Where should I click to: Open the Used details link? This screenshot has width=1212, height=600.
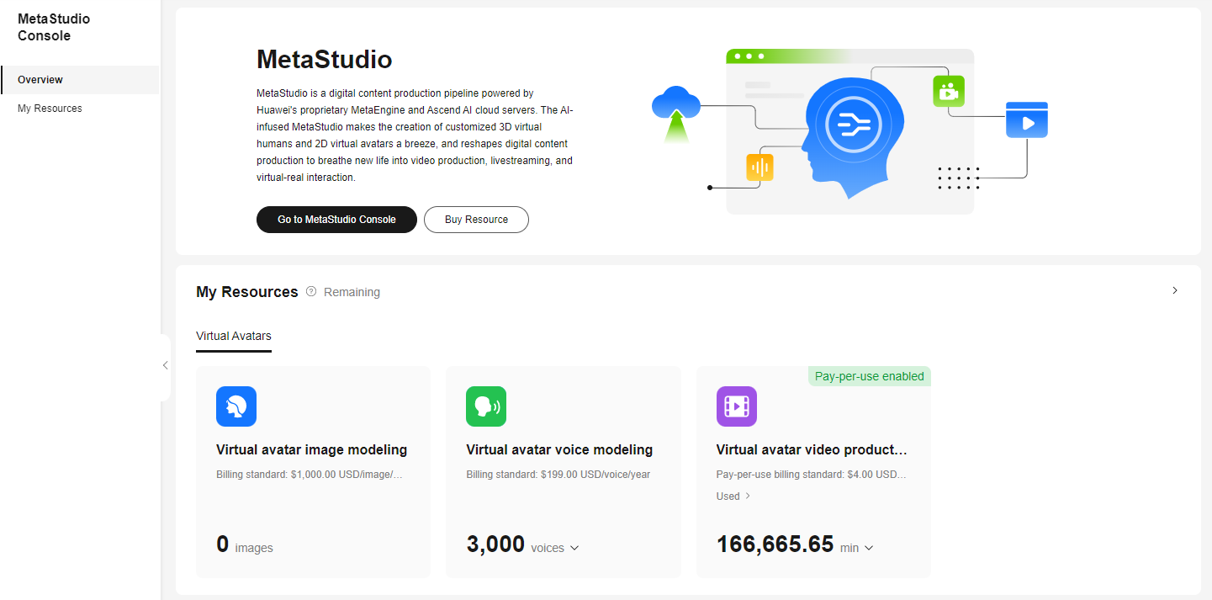coord(733,496)
